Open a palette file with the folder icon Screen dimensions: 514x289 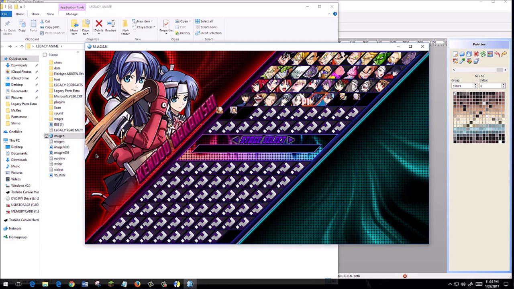tap(462, 54)
